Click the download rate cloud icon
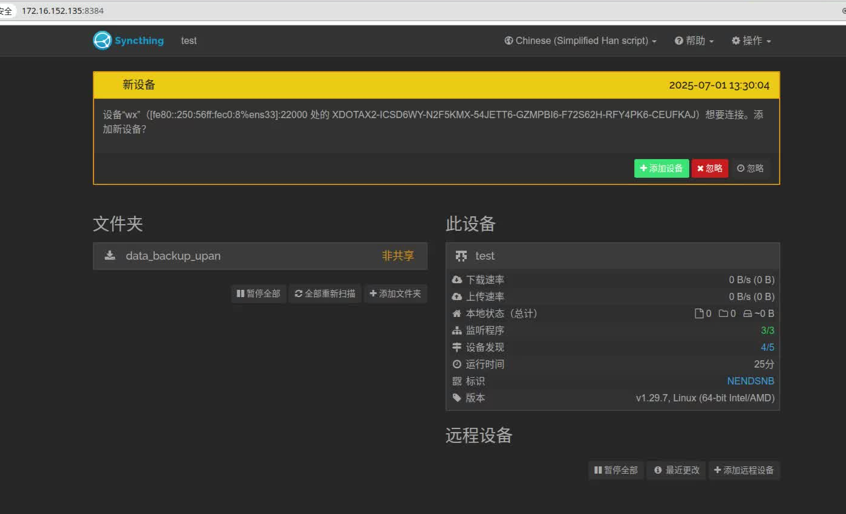The image size is (846, 514). [457, 280]
